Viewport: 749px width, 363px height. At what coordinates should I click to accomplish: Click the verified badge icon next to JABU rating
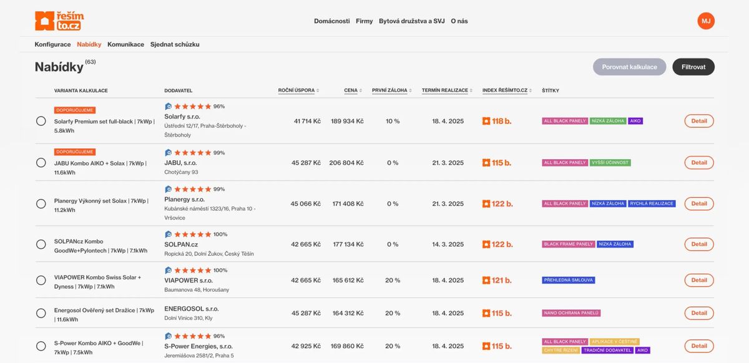(x=168, y=153)
